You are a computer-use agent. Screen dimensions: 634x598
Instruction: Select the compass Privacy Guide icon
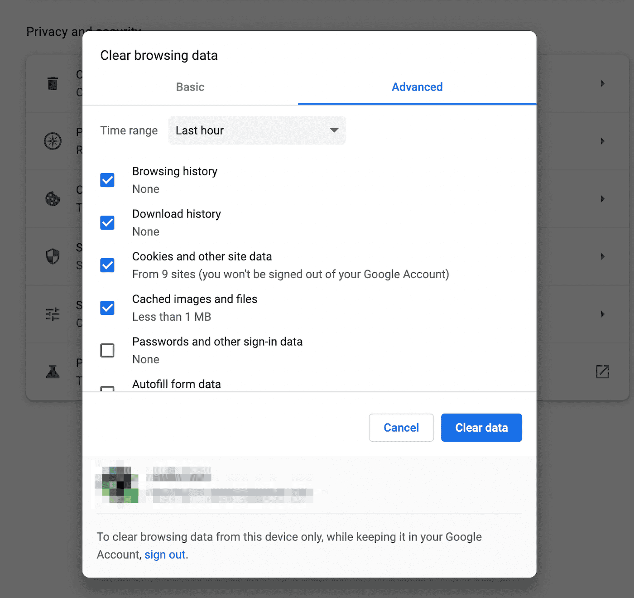point(53,141)
